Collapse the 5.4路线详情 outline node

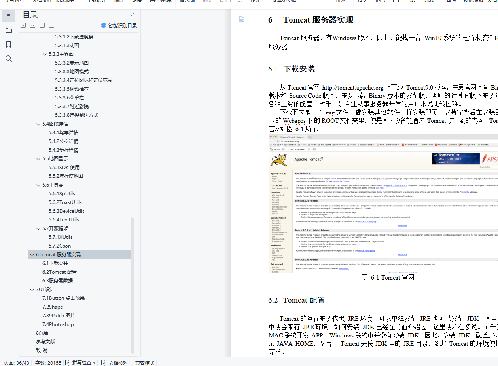38,124
